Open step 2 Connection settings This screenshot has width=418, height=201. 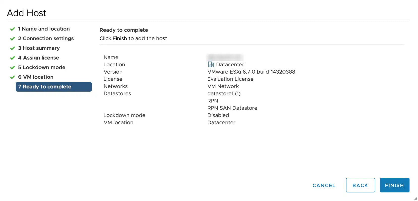point(46,38)
